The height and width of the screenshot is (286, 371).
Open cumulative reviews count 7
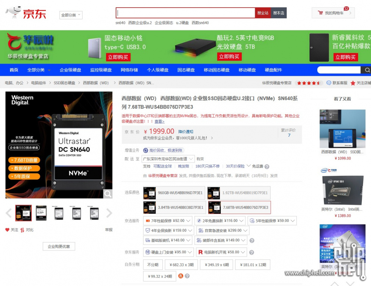289,135
